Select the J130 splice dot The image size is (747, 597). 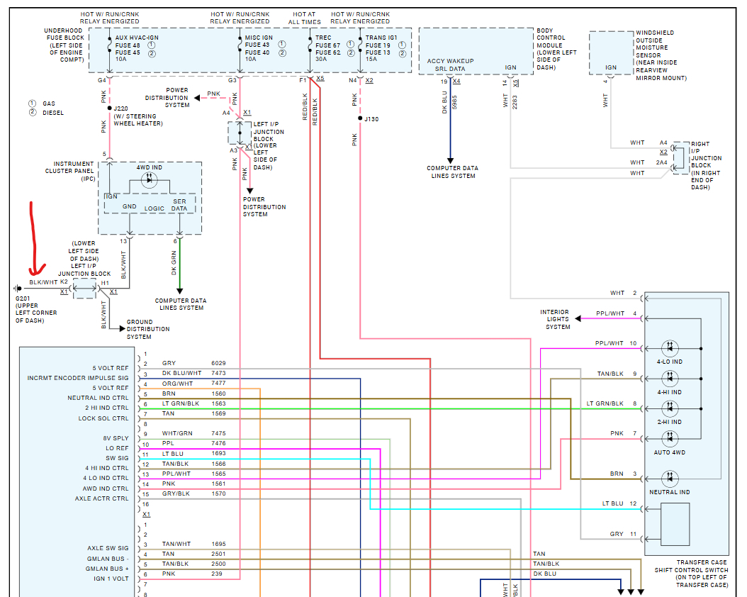(360, 118)
